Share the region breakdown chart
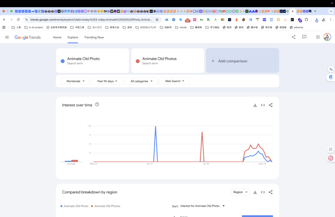Image resolution: width=335 pixels, height=217 pixels. [x=271, y=192]
